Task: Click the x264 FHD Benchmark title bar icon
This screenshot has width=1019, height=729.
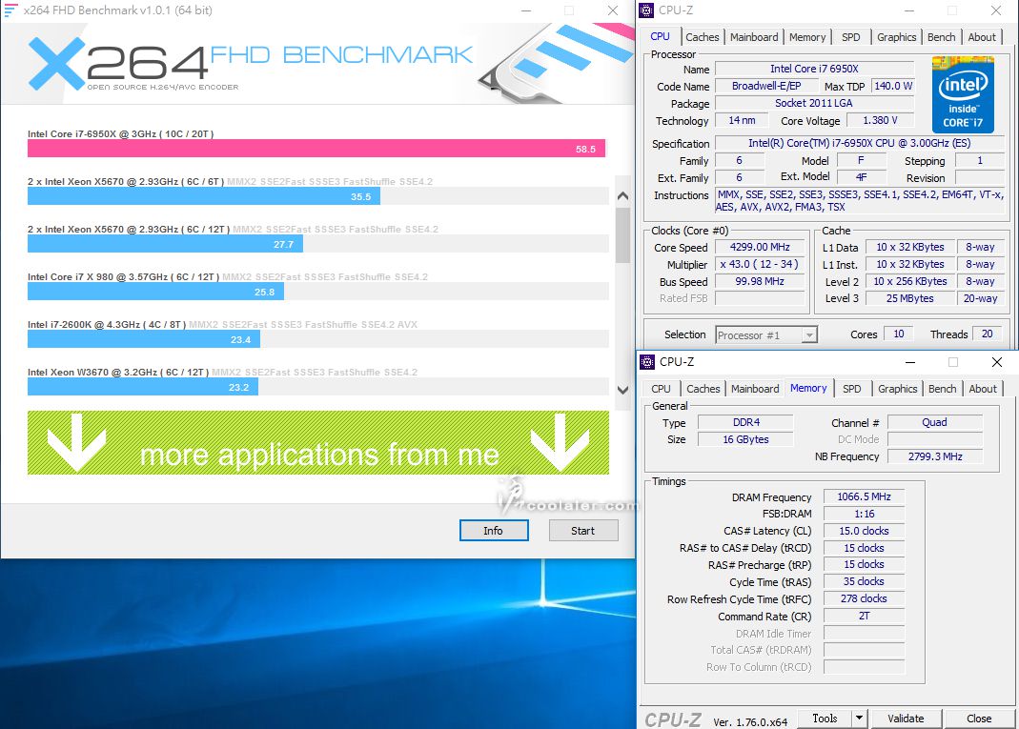Action: coord(10,10)
